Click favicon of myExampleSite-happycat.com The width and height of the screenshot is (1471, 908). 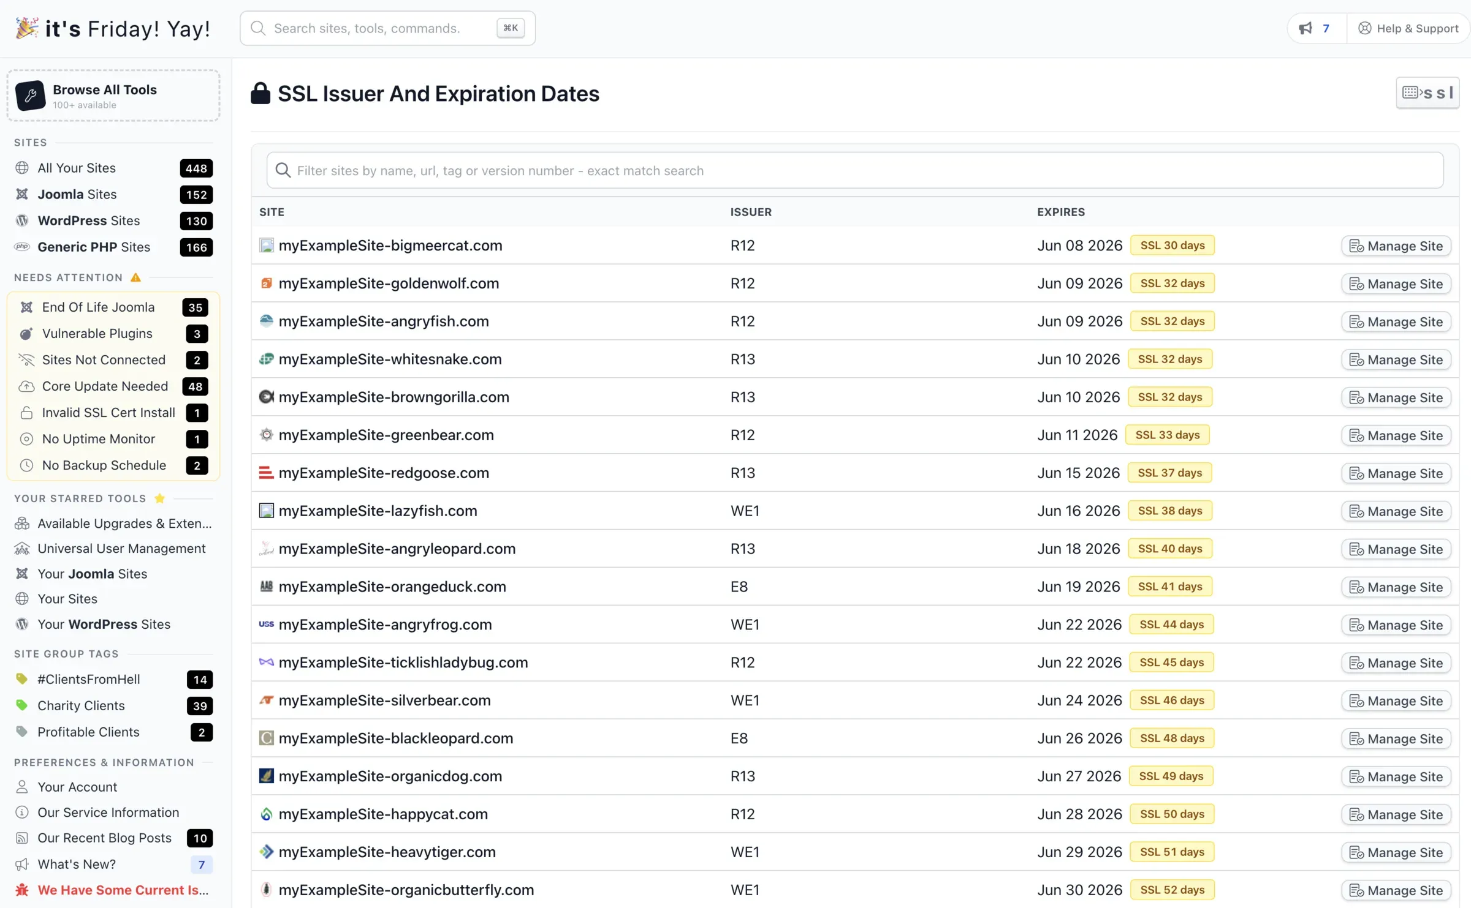coord(266,814)
